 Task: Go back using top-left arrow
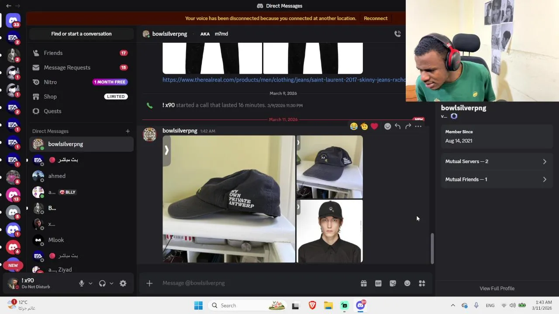8,6
